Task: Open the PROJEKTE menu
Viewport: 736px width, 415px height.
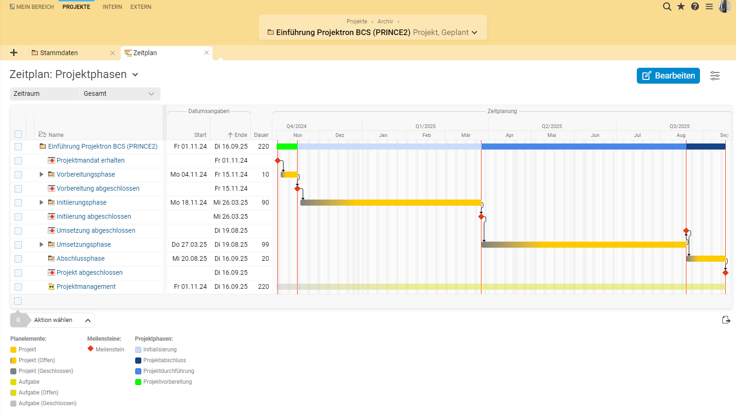Action: pos(76,7)
